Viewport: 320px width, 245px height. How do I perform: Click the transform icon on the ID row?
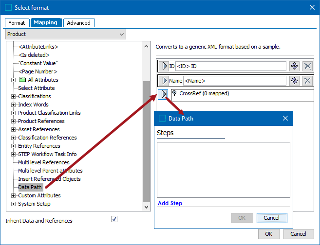click(x=294, y=66)
